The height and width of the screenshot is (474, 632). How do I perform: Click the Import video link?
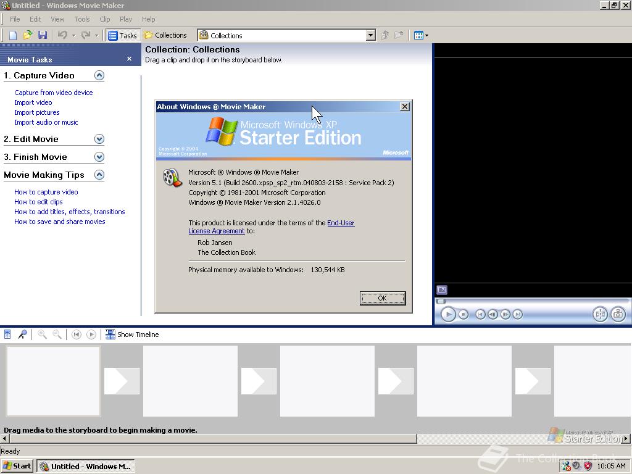pyautogui.click(x=33, y=102)
